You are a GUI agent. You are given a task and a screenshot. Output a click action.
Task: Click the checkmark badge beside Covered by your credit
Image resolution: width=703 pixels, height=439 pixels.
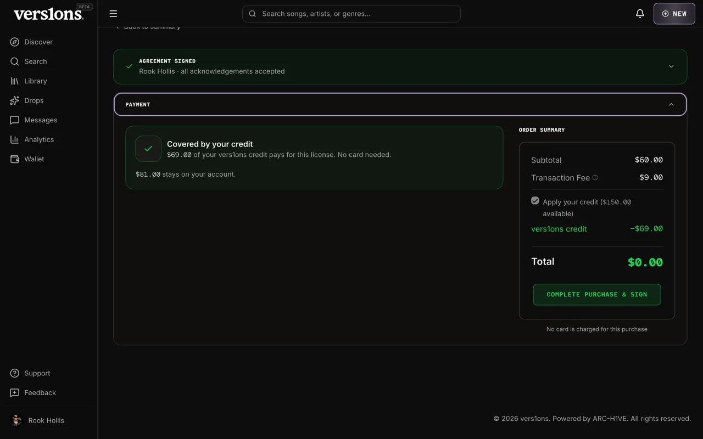click(x=148, y=149)
